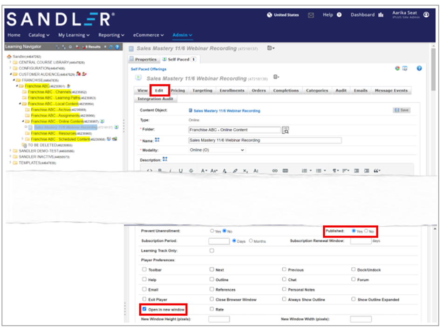Open the Modality dropdown
The image size is (443, 330).
point(217,150)
